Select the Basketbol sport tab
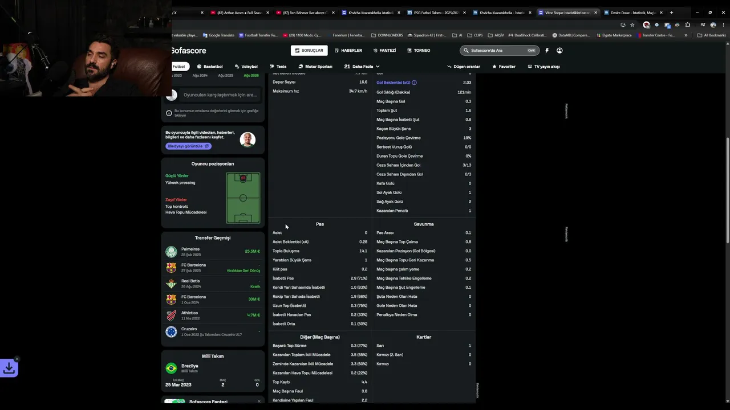Viewport: 730px width, 410px height. click(210, 67)
